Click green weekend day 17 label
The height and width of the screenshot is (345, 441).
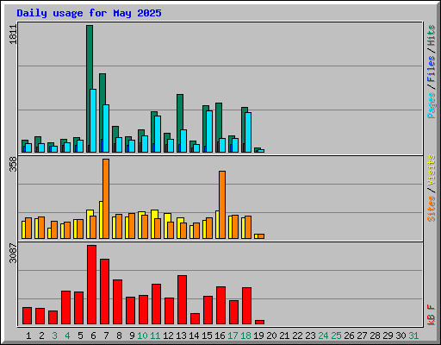(x=233, y=336)
